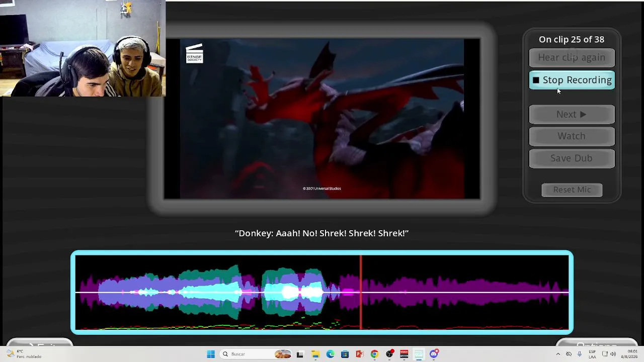Click Hear clip again button
This screenshot has width=644, height=362.
[572, 57]
